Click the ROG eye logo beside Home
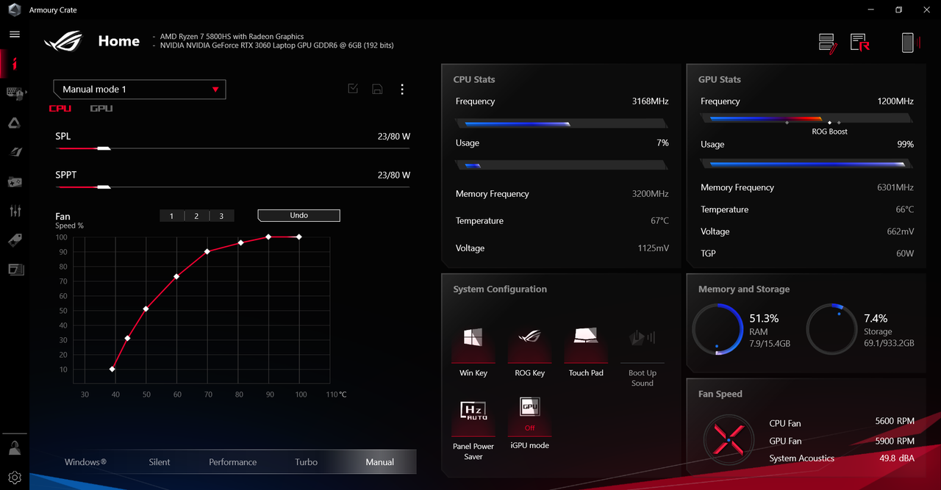The height and width of the screenshot is (490, 941). point(63,41)
